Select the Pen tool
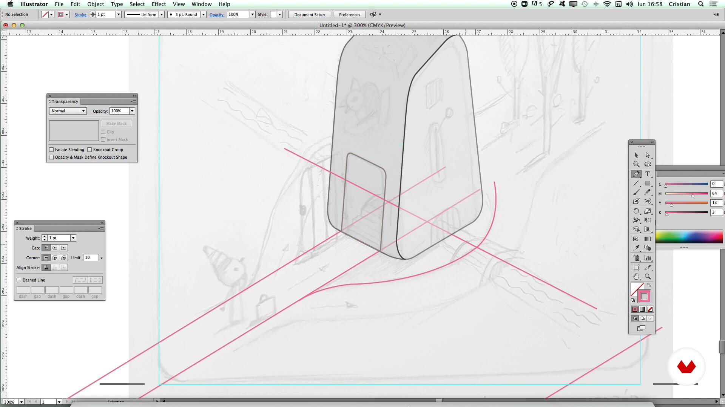Image resolution: width=725 pixels, height=407 pixels. click(636, 174)
